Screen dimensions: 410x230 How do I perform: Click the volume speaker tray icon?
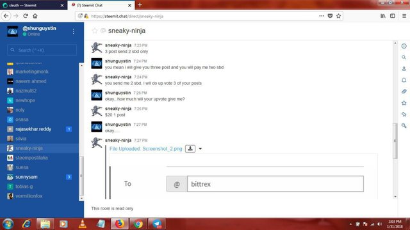(x=379, y=224)
